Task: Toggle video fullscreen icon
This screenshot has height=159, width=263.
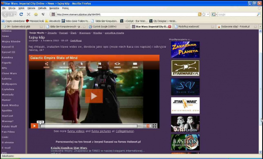Action: pyautogui.click(x=154, y=126)
